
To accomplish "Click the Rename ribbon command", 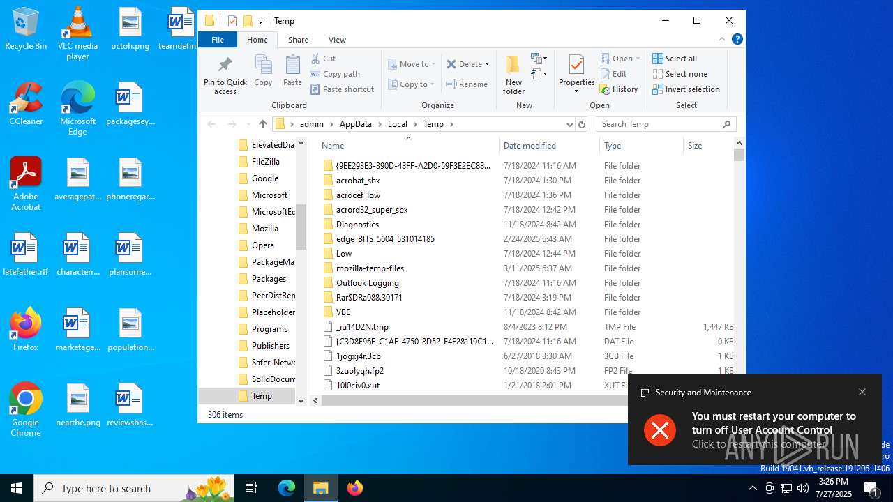I will 467,84.
